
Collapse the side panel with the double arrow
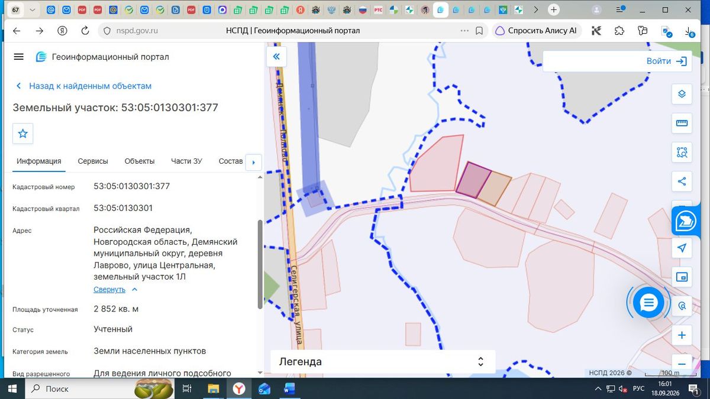(276, 57)
